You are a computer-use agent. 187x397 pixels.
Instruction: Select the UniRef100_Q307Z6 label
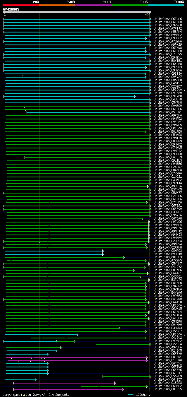point(168,215)
